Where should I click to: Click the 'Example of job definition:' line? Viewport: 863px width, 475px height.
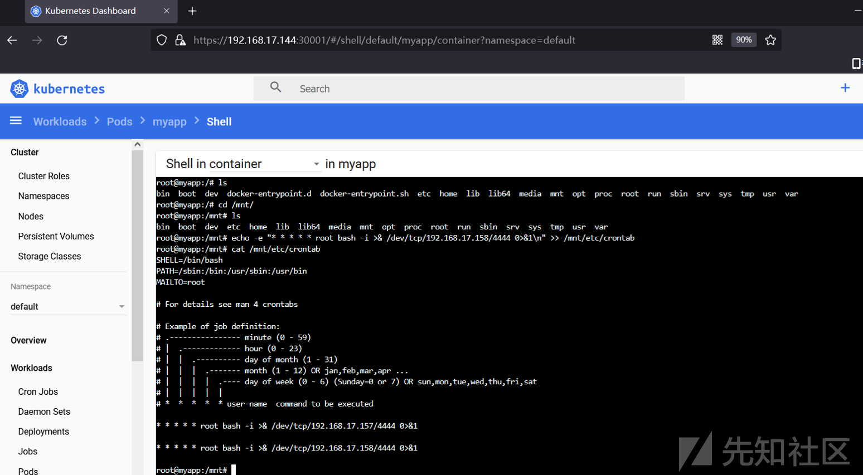(x=218, y=326)
